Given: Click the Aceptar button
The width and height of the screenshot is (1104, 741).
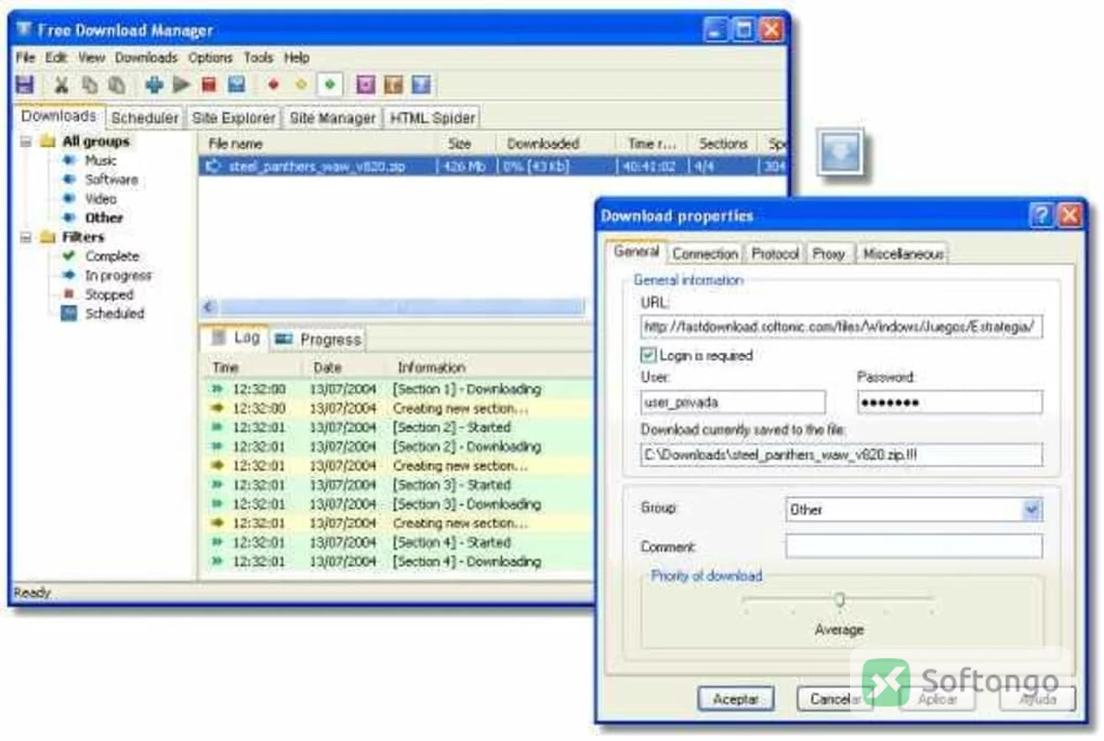Looking at the screenshot, I should click(735, 699).
